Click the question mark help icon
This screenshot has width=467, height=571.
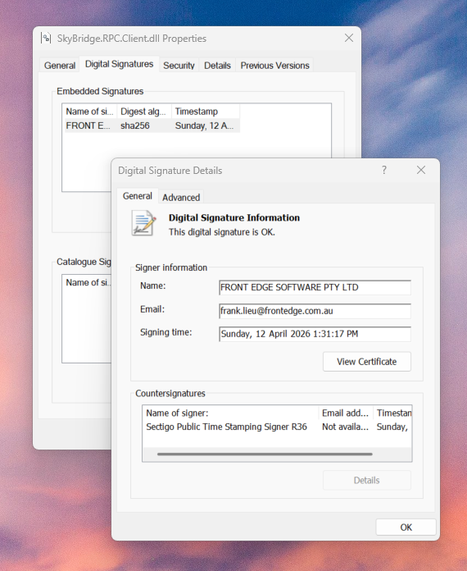(384, 170)
